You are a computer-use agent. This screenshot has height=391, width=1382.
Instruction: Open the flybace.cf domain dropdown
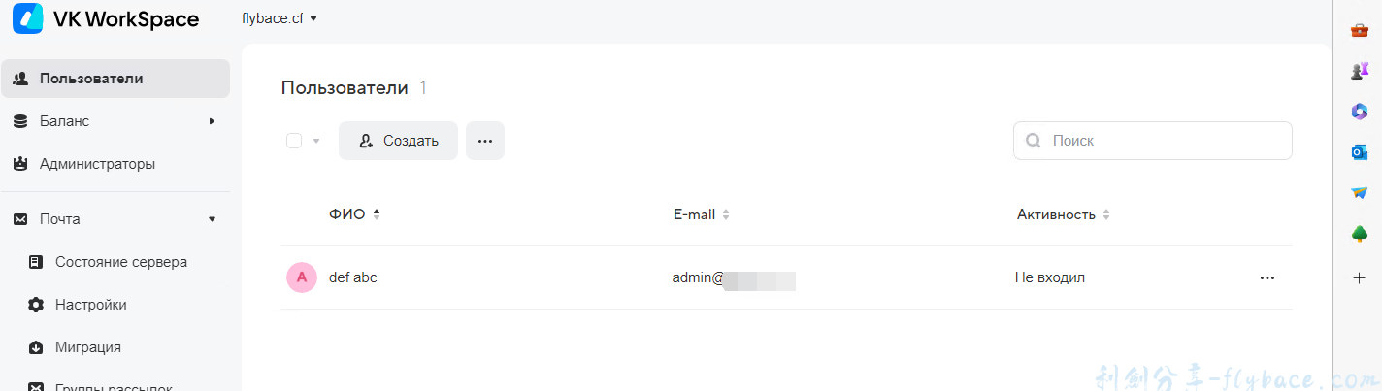click(x=280, y=18)
